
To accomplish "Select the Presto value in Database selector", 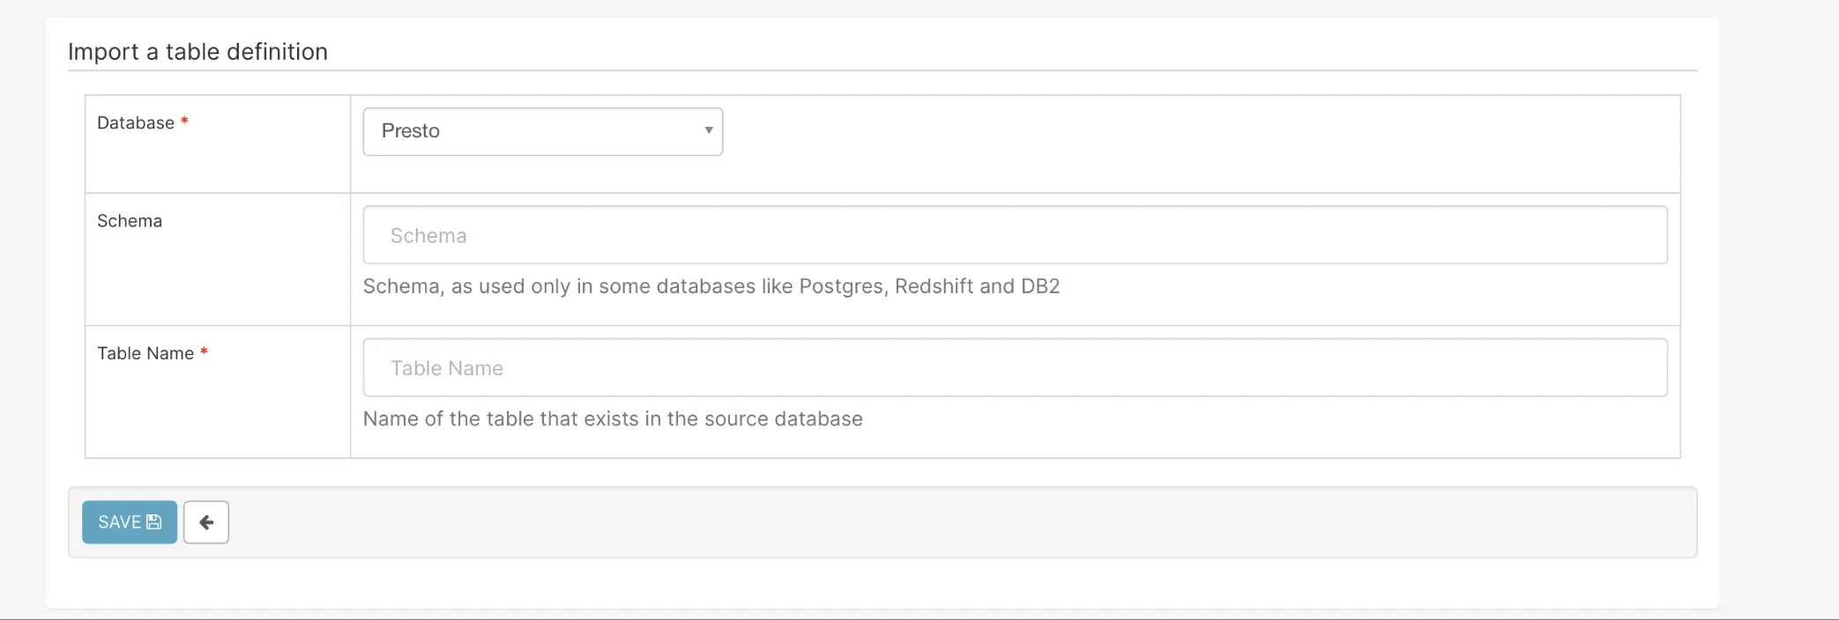I will pyautogui.click(x=411, y=131).
